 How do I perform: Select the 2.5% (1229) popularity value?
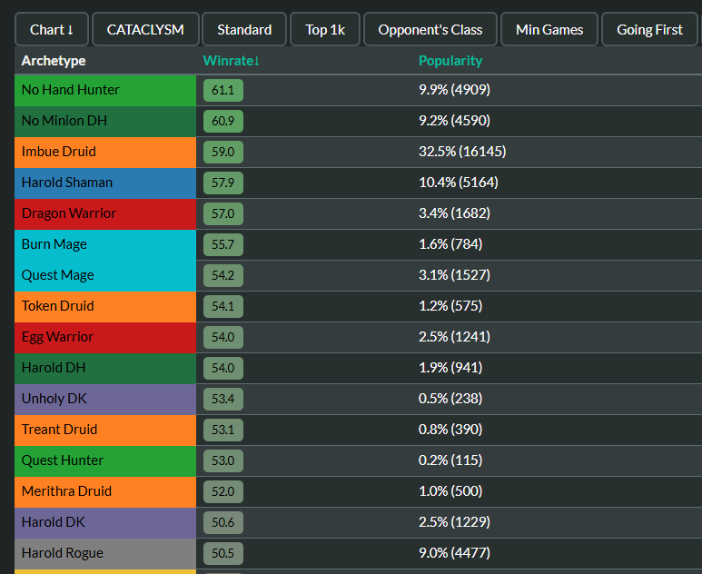pos(454,522)
